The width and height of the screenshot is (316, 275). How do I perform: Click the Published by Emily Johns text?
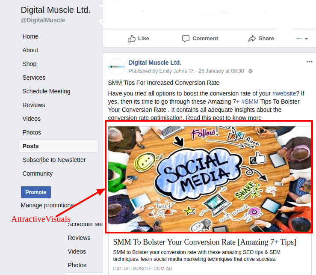coord(158,71)
